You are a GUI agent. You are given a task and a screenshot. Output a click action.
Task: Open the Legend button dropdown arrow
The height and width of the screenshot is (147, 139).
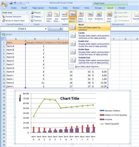(65, 21)
